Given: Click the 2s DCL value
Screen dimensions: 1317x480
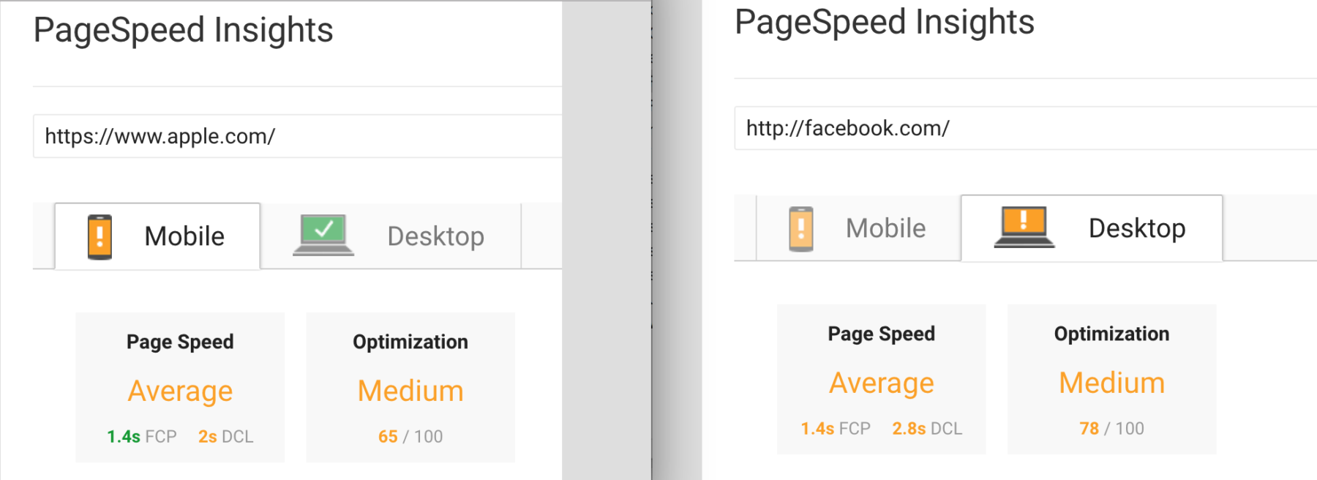Looking at the screenshot, I should coord(225,437).
